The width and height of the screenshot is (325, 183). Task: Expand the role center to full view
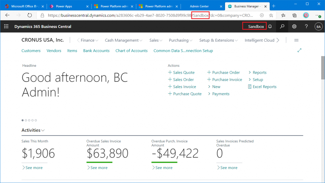(x=299, y=50)
